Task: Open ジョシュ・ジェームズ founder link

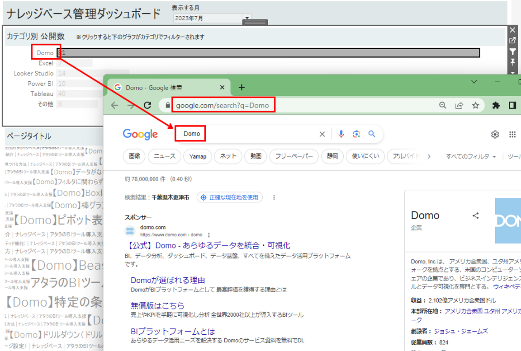Action: click(x=461, y=331)
